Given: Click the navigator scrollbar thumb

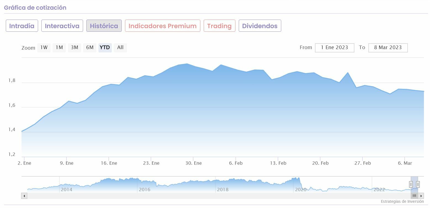Looking at the screenshot, I should [414, 196].
